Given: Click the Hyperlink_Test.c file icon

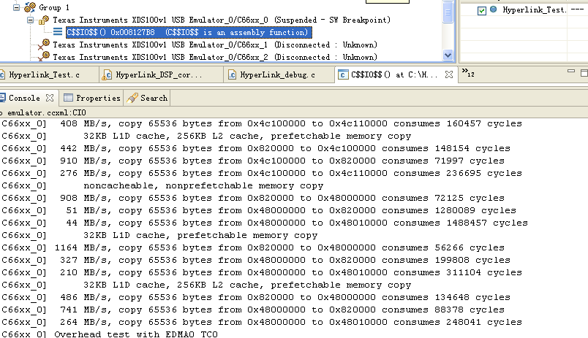Looking at the screenshot, I should 2,75.
